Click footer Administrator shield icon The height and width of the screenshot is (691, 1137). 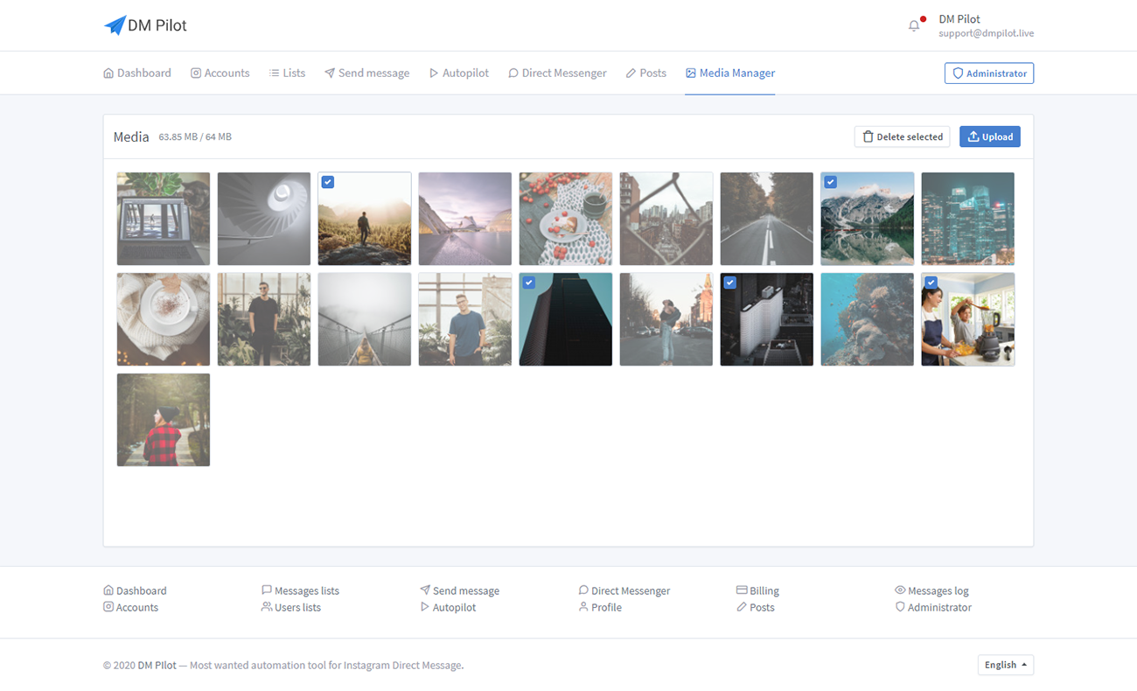click(900, 607)
